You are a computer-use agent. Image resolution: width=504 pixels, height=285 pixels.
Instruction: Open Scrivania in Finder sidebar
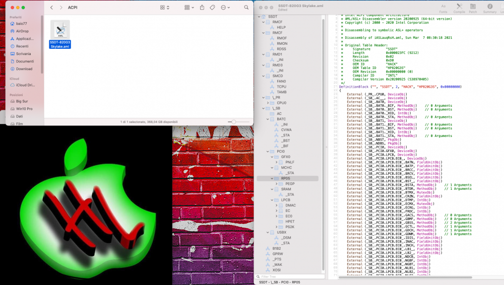(x=24, y=54)
